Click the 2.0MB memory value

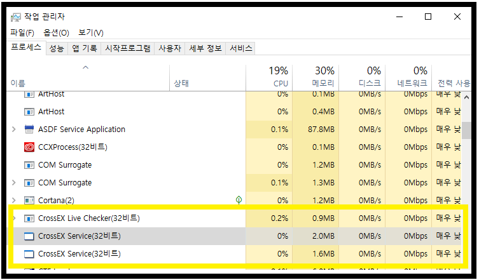point(323,236)
